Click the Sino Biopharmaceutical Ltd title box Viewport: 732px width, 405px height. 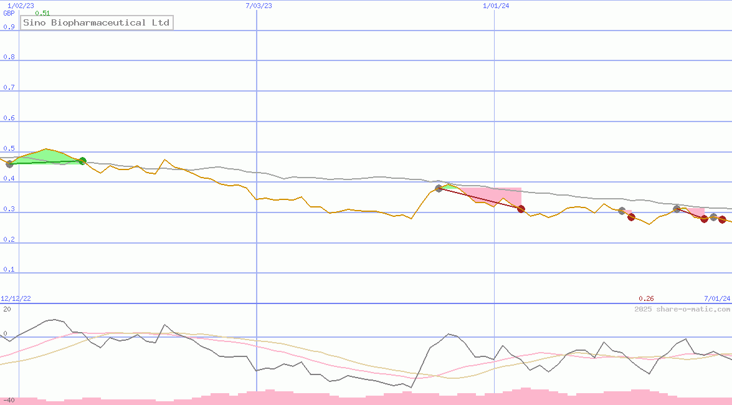97,22
